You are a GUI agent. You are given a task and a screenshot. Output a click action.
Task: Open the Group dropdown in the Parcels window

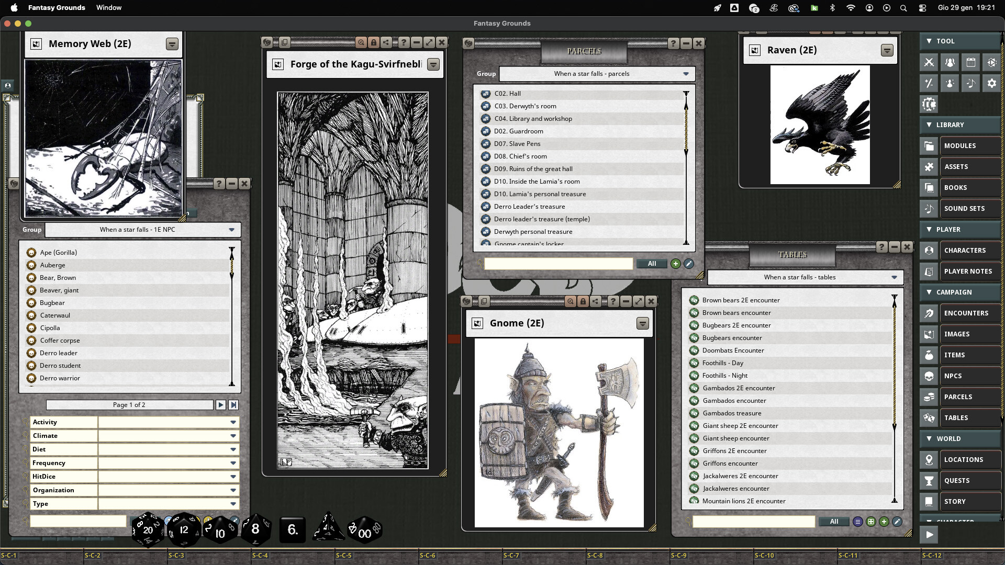pos(686,74)
